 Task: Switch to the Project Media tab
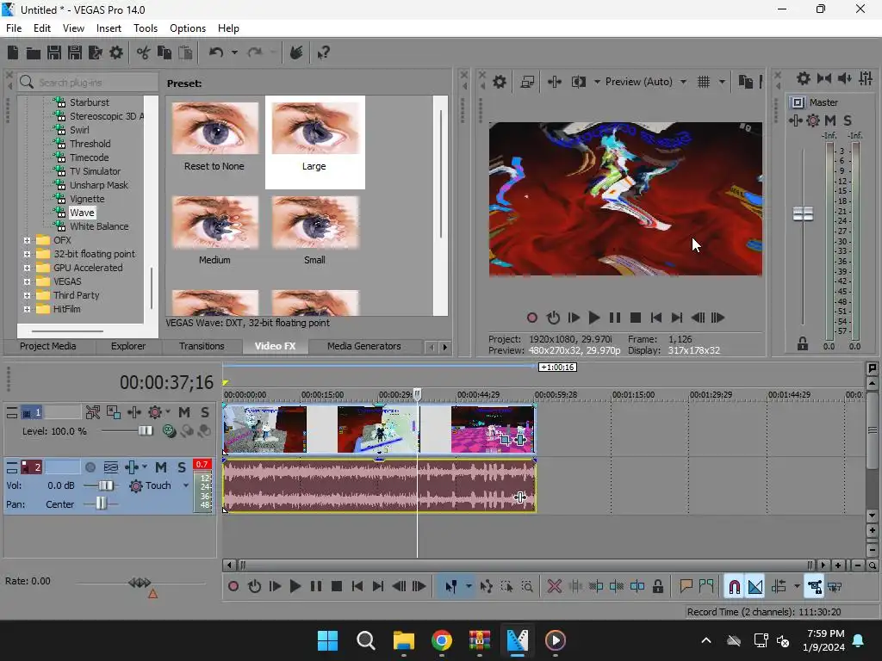pyautogui.click(x=48, y=346)
